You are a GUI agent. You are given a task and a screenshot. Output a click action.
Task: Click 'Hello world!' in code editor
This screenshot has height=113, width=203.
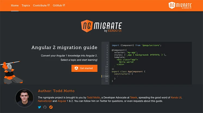pyautogui.click(x=126, y=62)
